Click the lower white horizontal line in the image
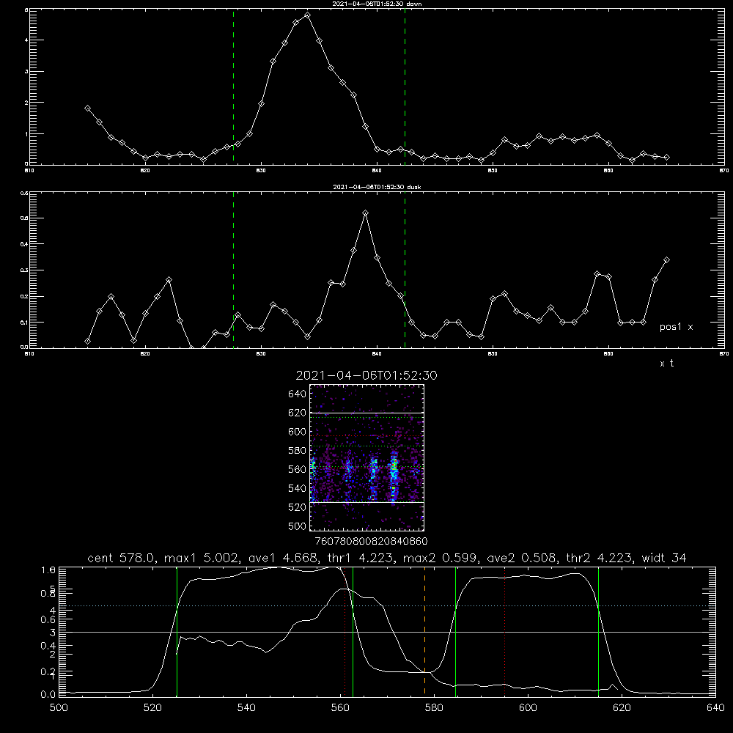The height and width of the screenshot is (733, 733). pyautogui.click(x=366, y=502)
